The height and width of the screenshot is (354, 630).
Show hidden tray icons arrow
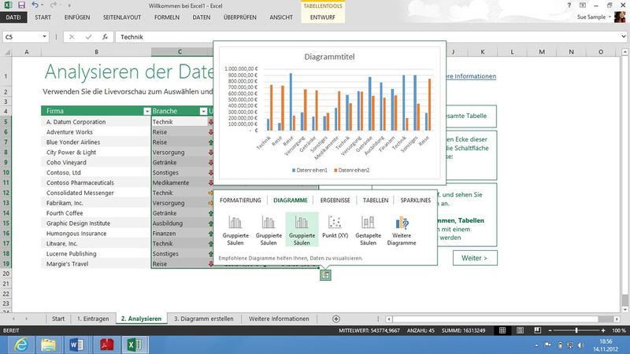pyautogui.click(x=536, y=345)
